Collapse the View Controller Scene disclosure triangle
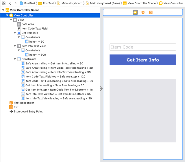185x162 pixels. coord(3,10)
